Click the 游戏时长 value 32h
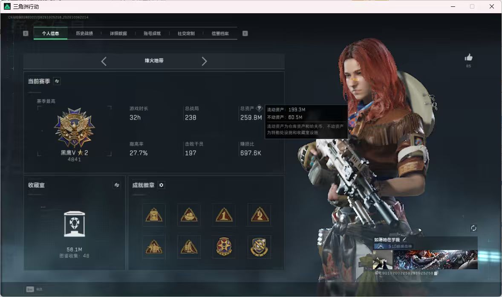The height and width of the screenshot is (297, 502). coord(135,118)
